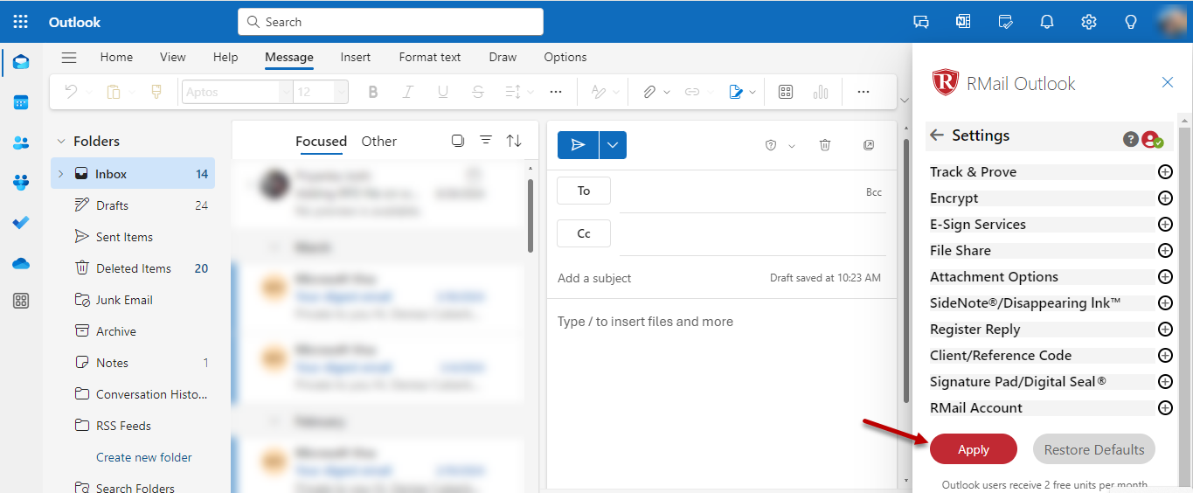
Task: Open the Insert ribbon tab
Action: click(356, 58)
